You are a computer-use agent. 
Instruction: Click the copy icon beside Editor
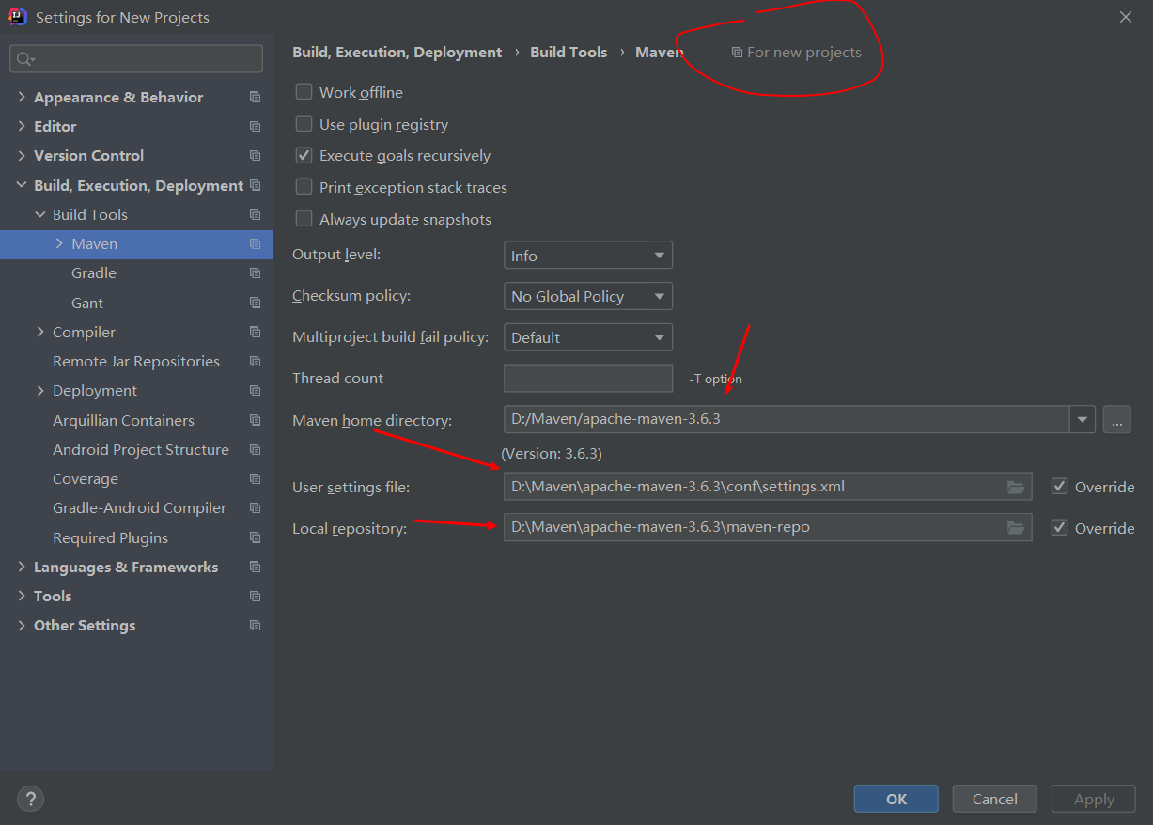[255, 126]
